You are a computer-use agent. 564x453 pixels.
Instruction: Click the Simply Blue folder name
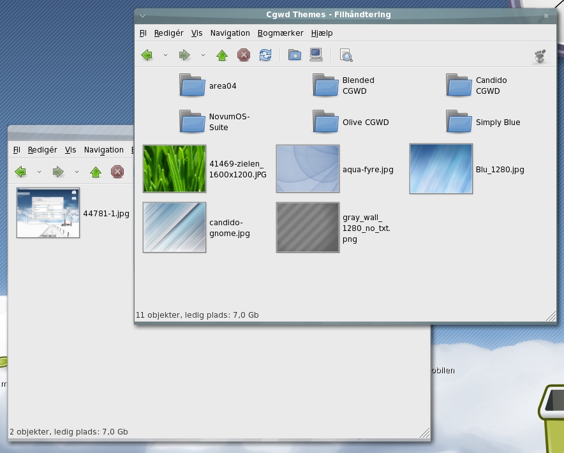[x=498, y=123]
